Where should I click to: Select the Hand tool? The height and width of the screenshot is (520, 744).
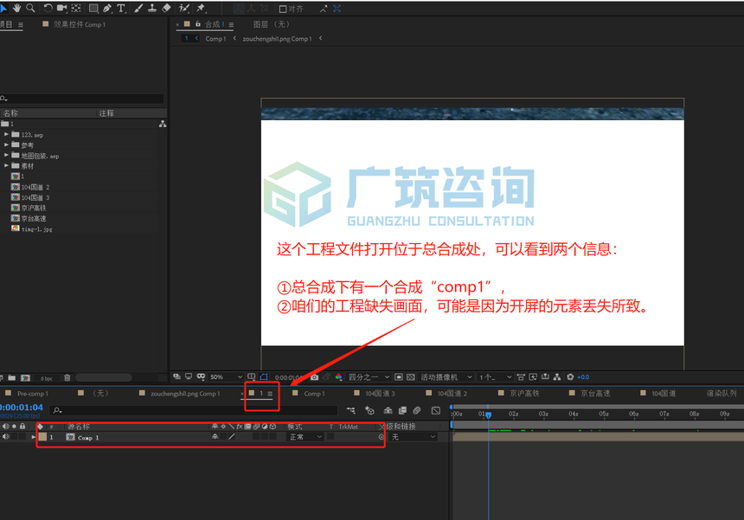coord(17,8)
